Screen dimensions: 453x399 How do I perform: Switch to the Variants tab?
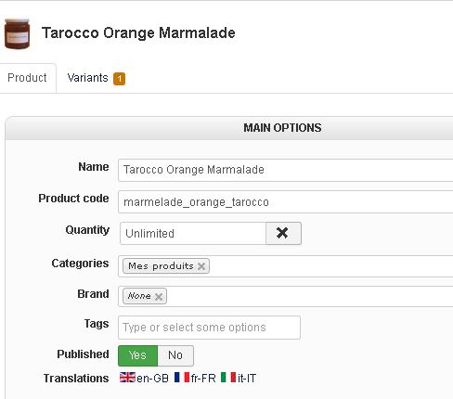click(x=97, y=78)
